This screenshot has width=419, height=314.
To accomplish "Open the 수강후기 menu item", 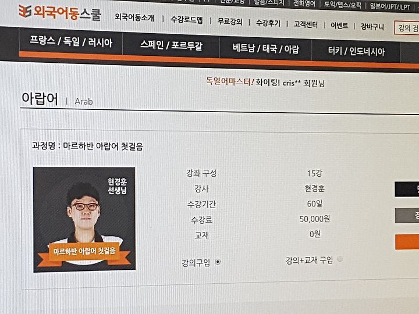I will click(268, 23).
